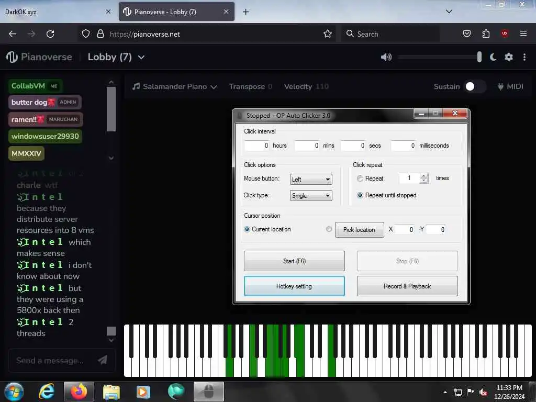Click the Transpose setting
Image resolution: width=536 pixels, height=402 pixels.
(251, 86)
